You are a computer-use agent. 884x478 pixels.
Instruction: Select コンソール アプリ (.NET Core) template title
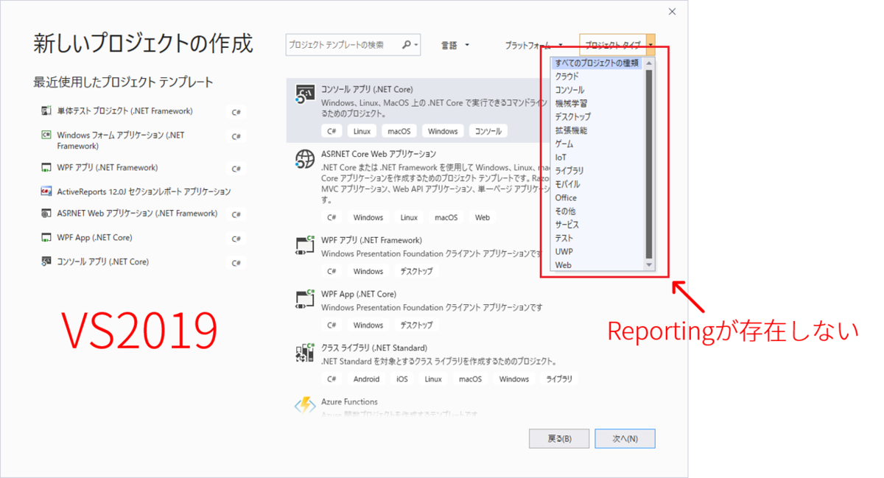click(x=366, y=89)
